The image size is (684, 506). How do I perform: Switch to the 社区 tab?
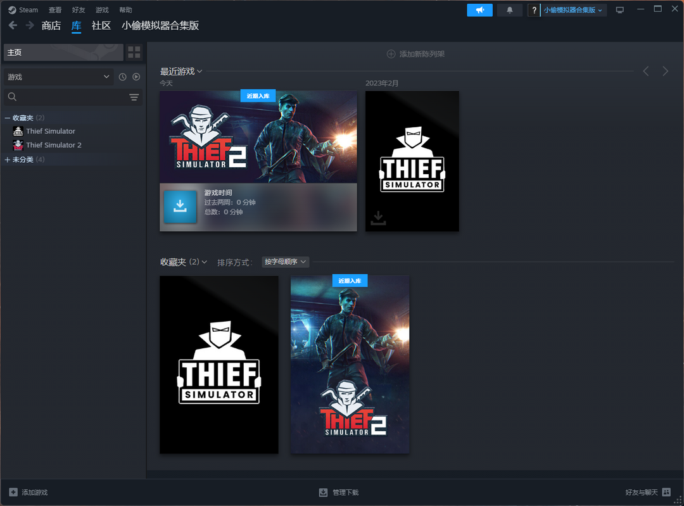101,26
